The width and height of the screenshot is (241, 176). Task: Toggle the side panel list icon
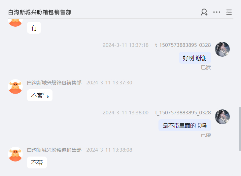[x=229, y=12]
